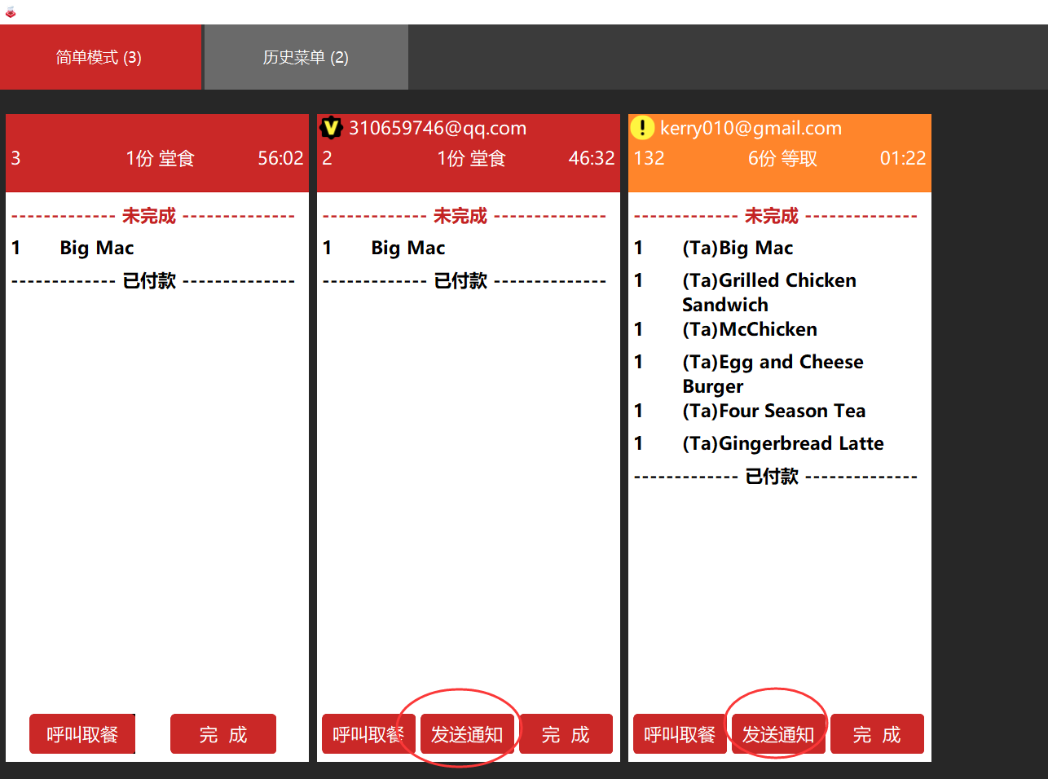
Task: Select (Ta)Four Season Tea item
Action: click(x=774, y=411)
